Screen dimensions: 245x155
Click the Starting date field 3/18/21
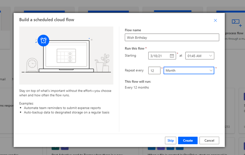pyautogui.click(x=159, y=56)
